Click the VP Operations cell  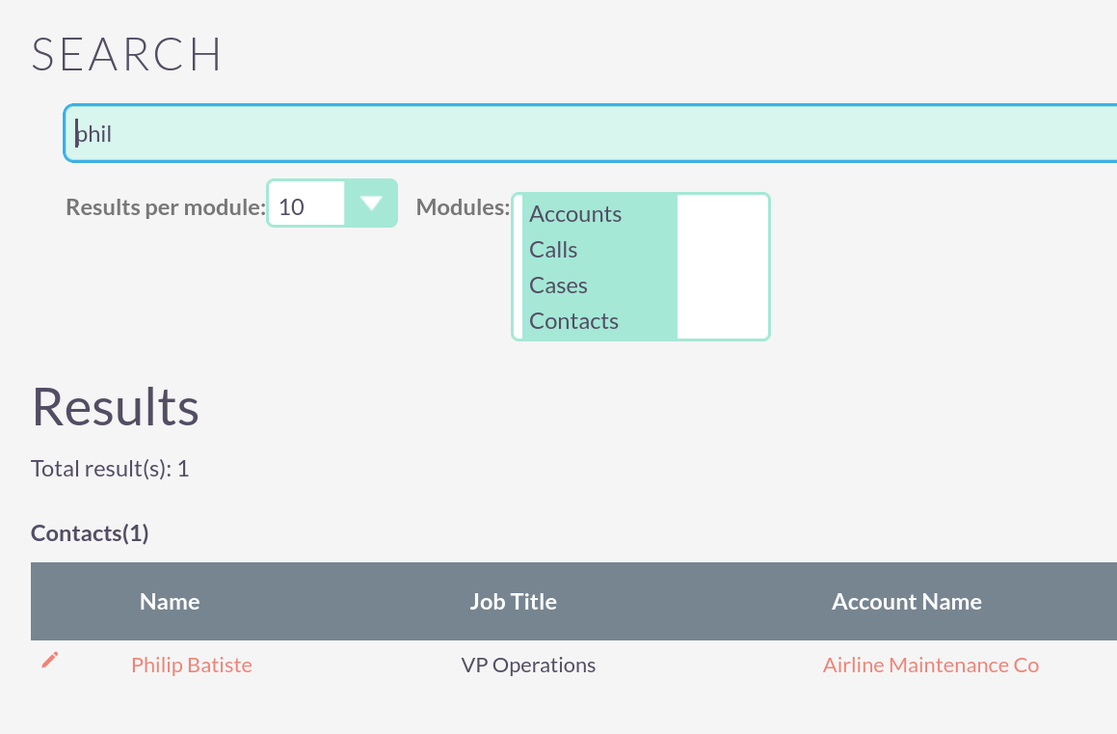click(x=528, y=666)
